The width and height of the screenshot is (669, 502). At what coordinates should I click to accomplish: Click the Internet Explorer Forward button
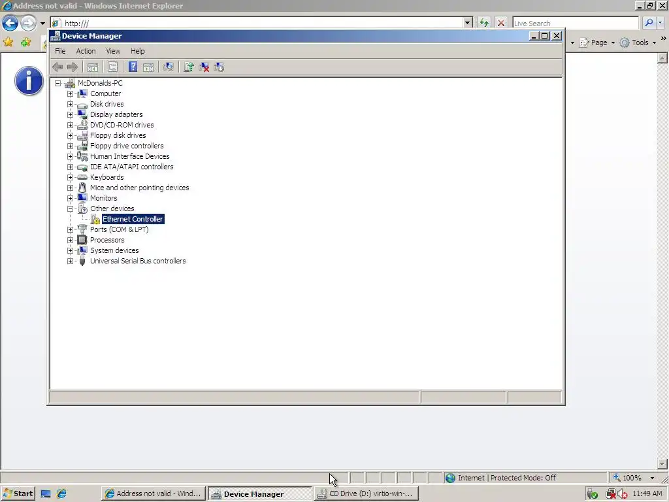pyautogui.click(x=28, y=23)
